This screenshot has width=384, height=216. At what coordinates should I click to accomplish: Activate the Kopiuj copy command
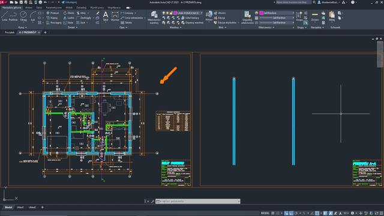(52, 18)
